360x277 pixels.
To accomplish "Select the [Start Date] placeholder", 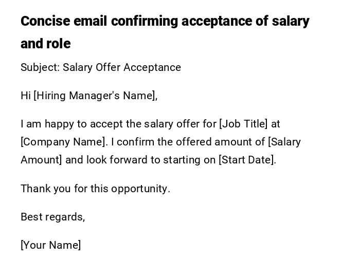I will tap(247, 160).
